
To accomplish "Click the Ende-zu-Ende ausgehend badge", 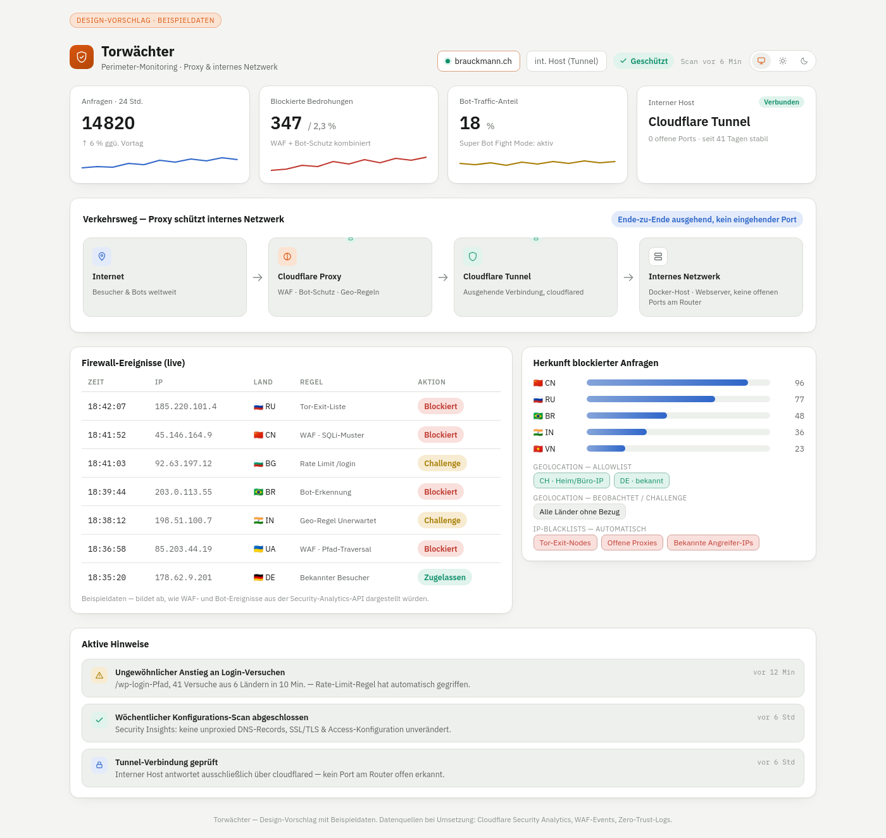I will pos(707,219).
